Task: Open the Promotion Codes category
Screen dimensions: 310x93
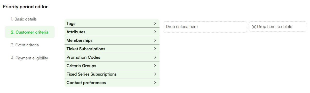Action: click(x=112, y=57)
